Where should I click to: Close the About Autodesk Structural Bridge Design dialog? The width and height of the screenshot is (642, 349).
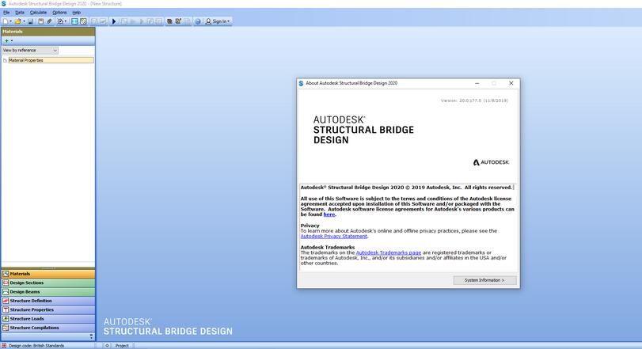511,83
